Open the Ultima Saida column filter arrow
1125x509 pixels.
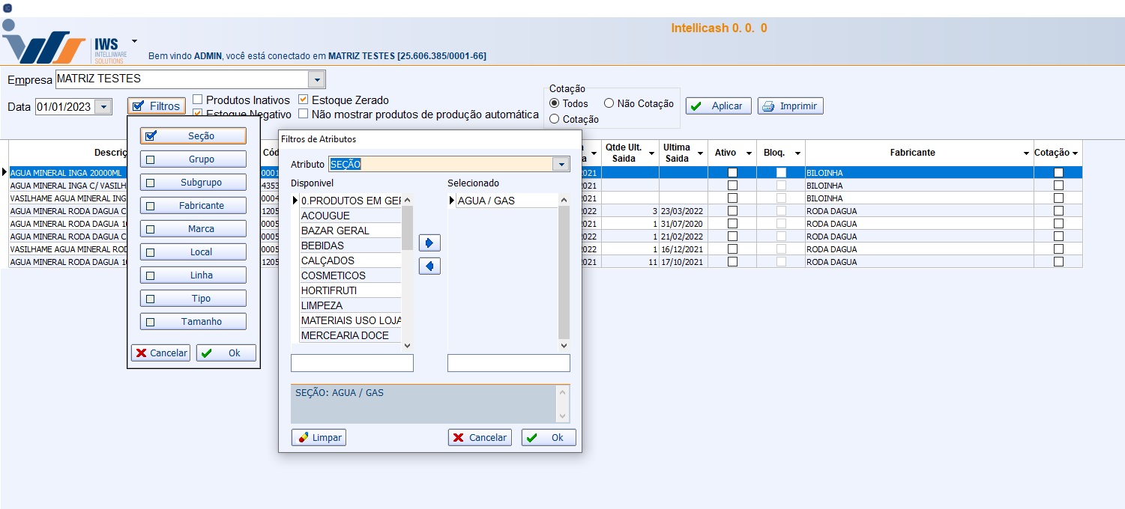click(x=700, y=153)
